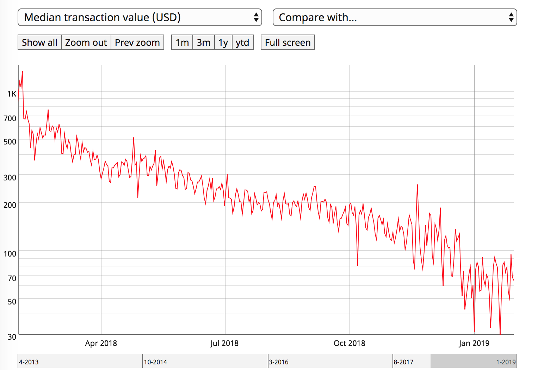Click the Apr 2018 axis label
The width and height of the screenshot is (544, 370).
point(101,343)
